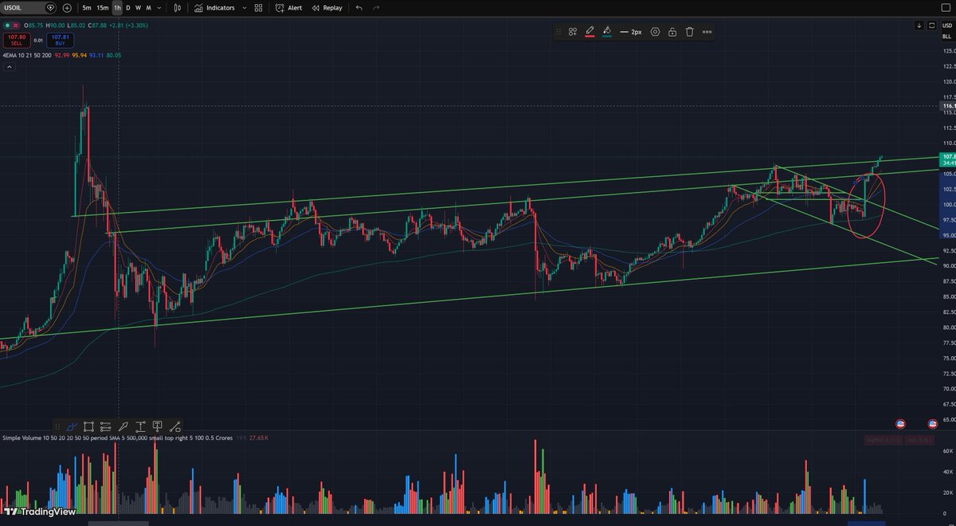Viewport: 956px width, 526px height.
Task: Change the fill bucket background color
Action: click(607, 32)
